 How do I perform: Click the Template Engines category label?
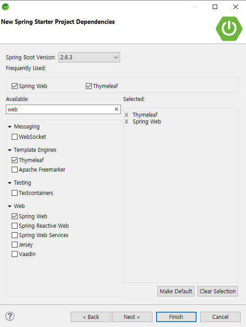pos(35,150)
